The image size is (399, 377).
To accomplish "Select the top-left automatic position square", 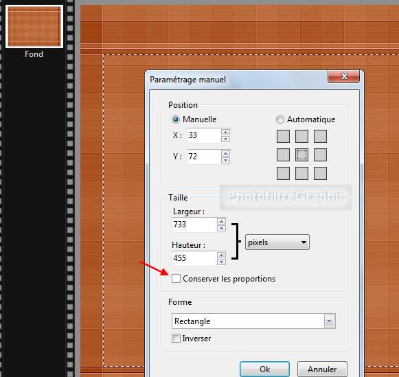I will [x=283, y=136].
